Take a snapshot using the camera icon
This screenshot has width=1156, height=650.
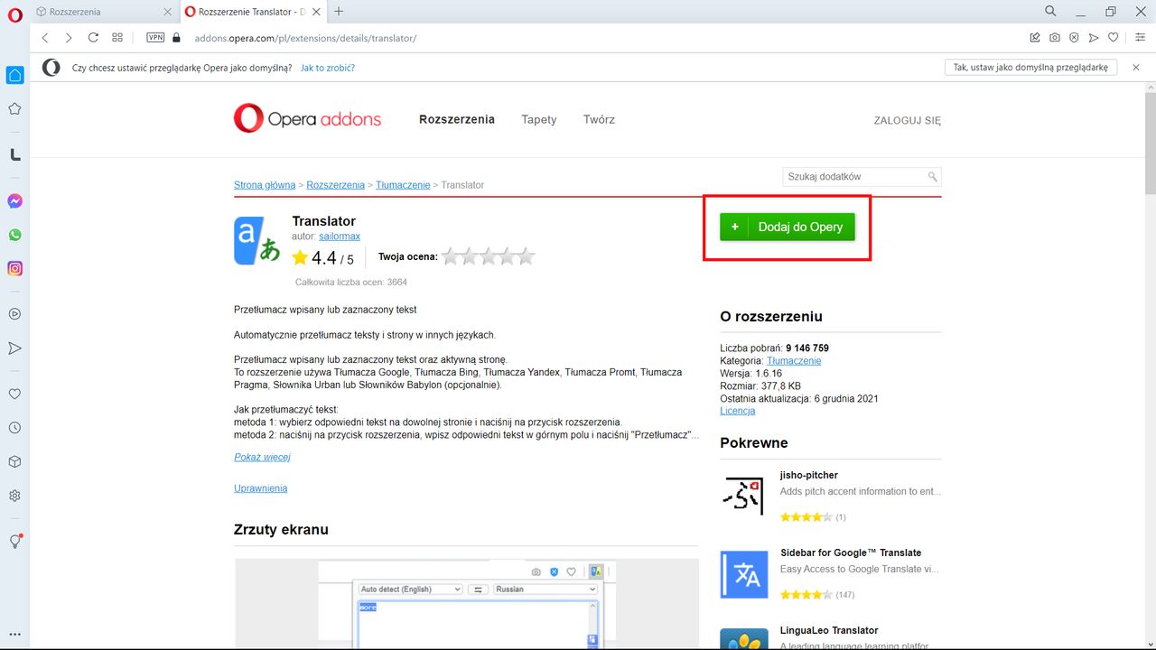pos(1054,37)
